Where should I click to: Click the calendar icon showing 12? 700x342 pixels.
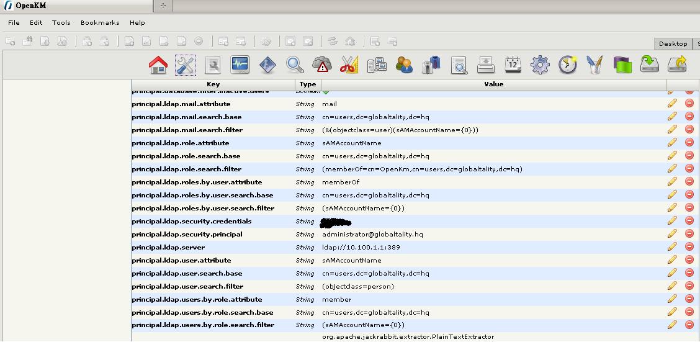pyautogui.click(x=513, y=65)
